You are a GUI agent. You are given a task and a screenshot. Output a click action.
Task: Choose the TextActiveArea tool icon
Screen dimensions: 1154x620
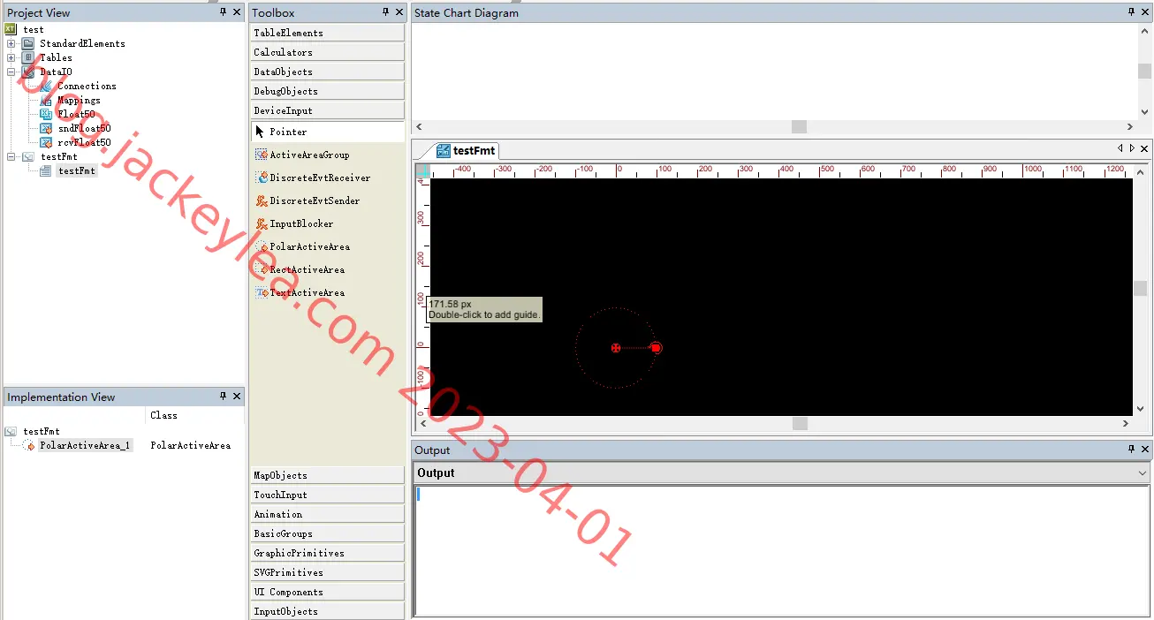pyautogui.click(x=262, y=292)
